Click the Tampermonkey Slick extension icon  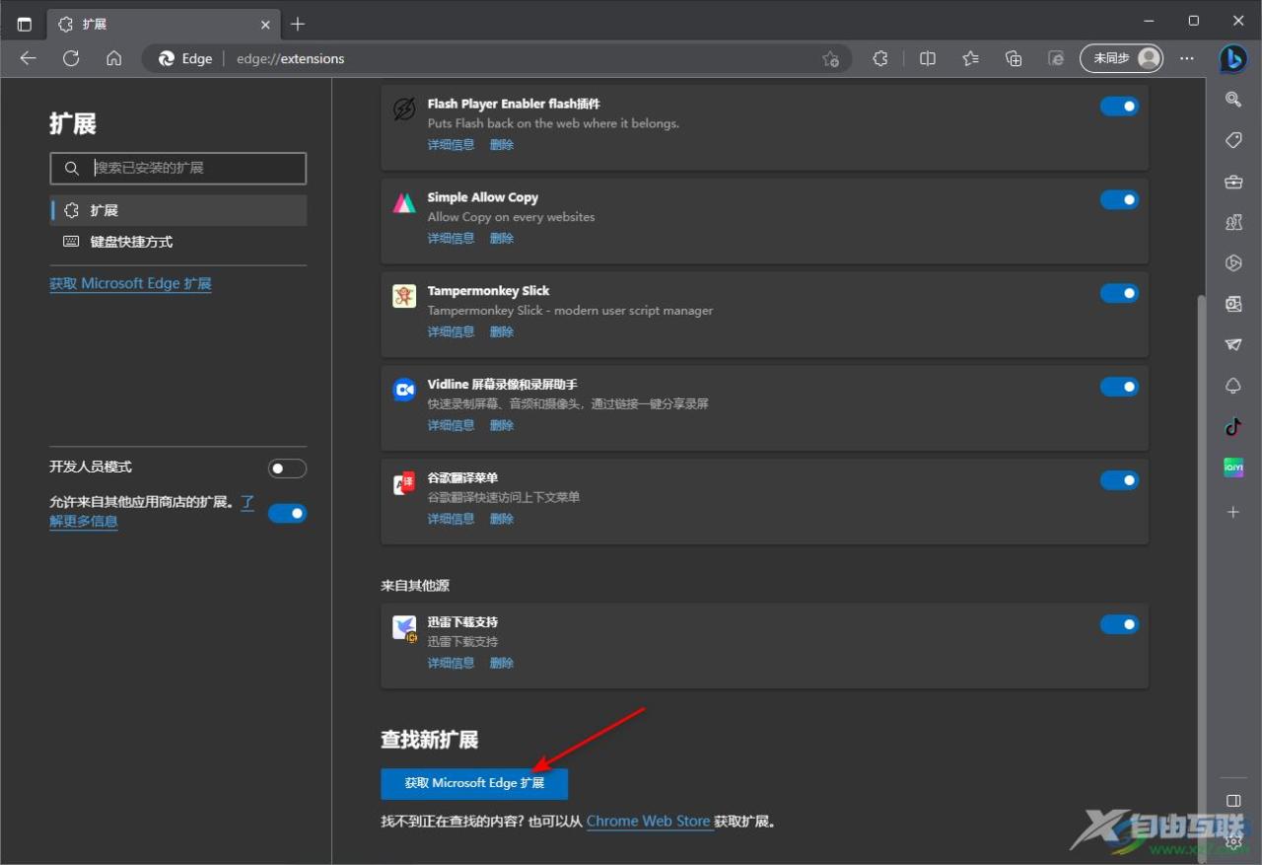tap(404, 296)
